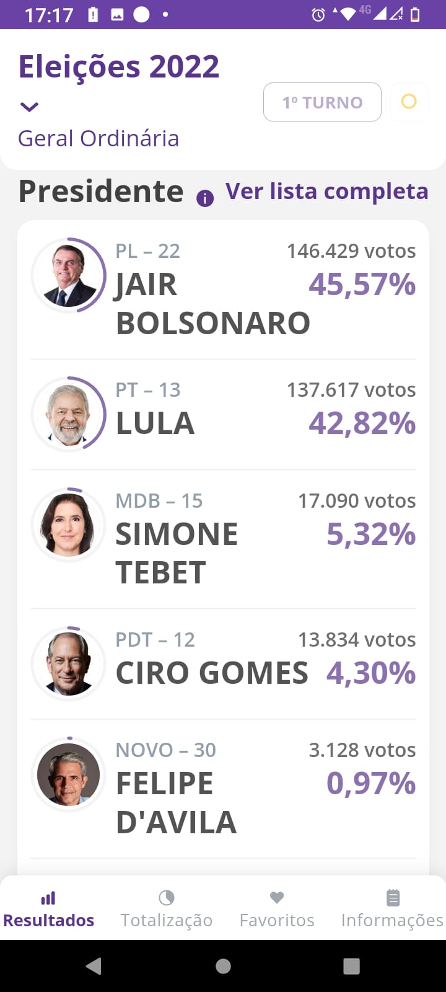
Task: Toggle the yellow circle refresh button
Action: pyautogui.click(x=409, y=102)
